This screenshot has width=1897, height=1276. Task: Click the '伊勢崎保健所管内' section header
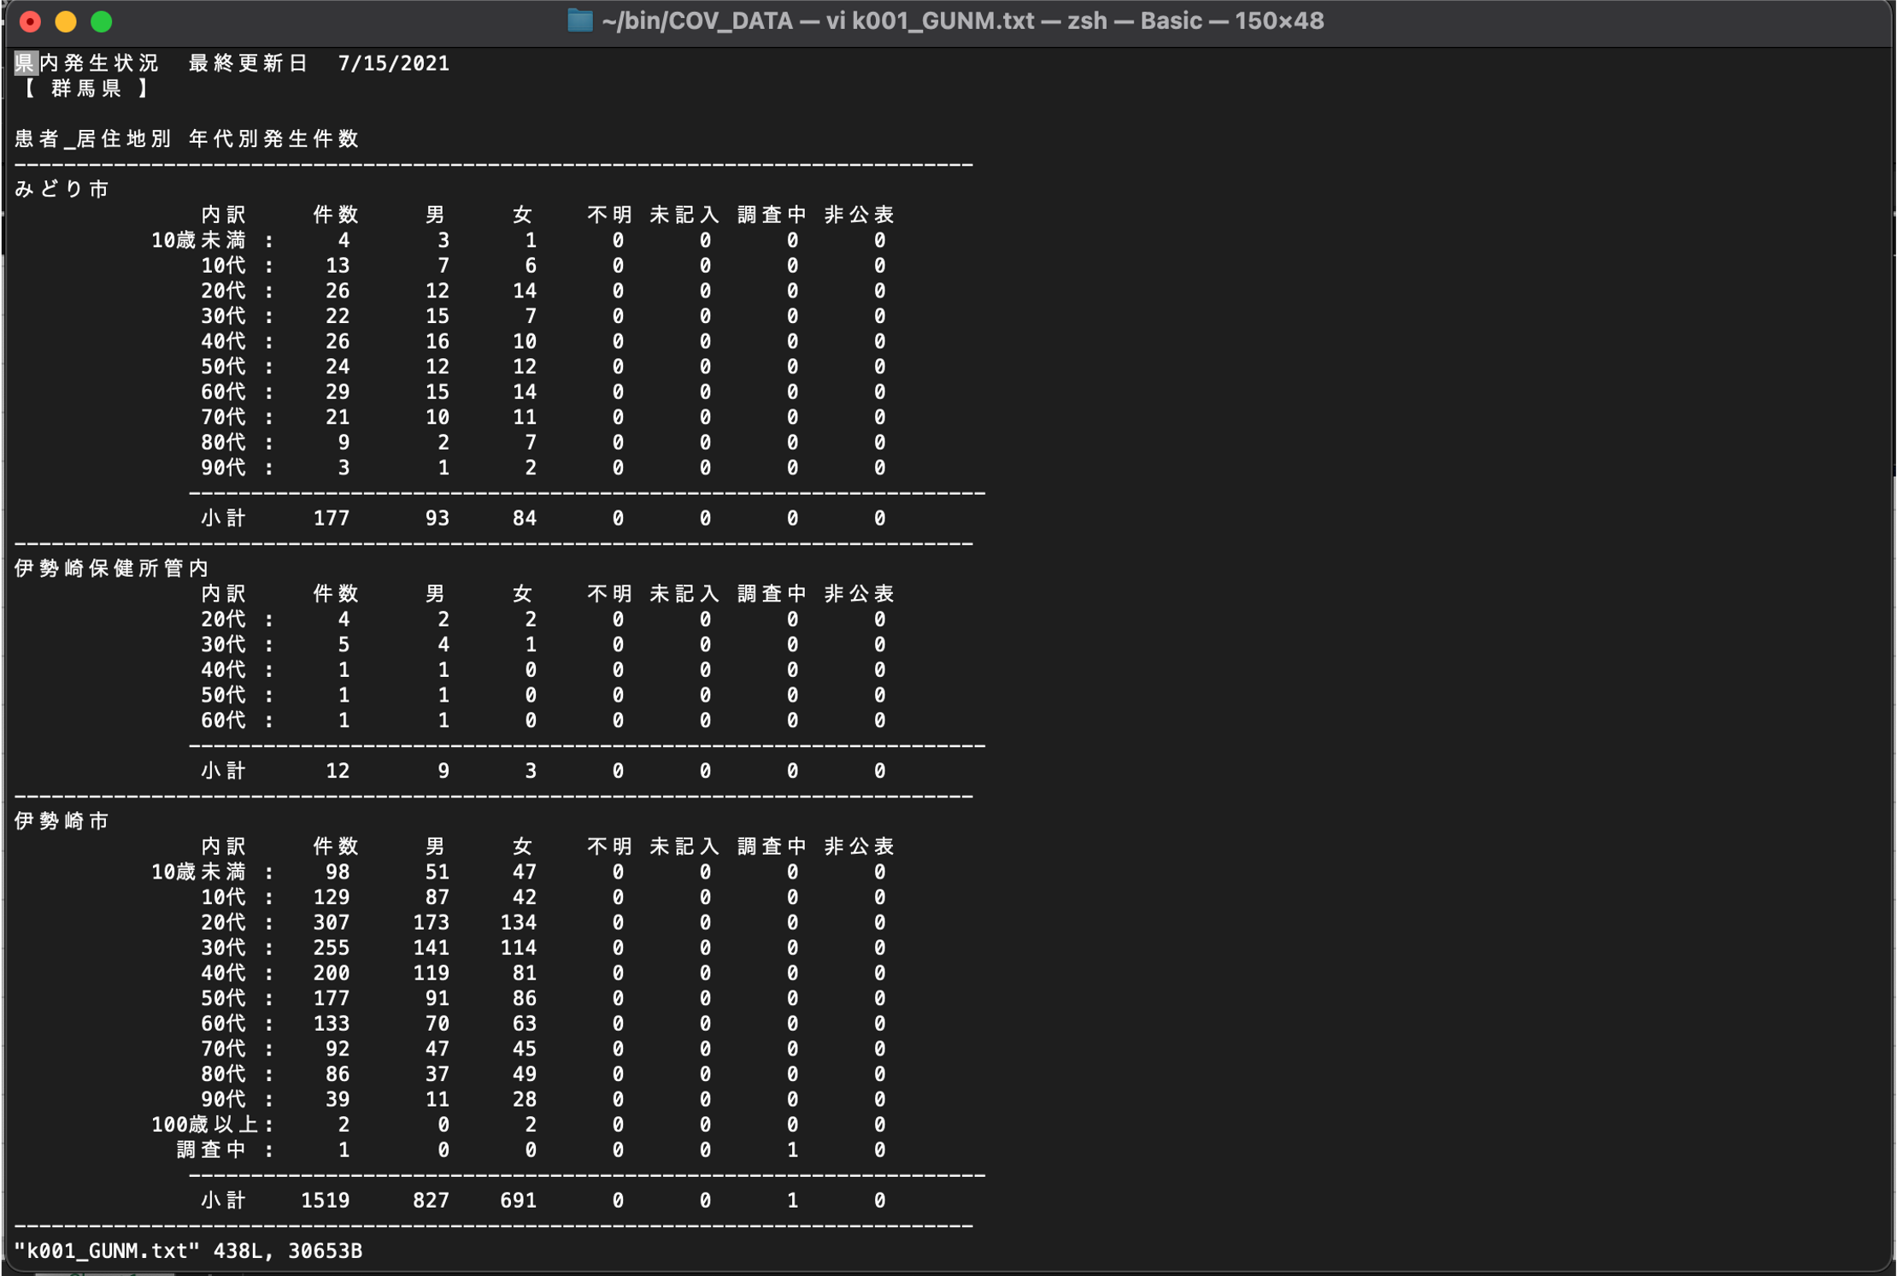112,568
